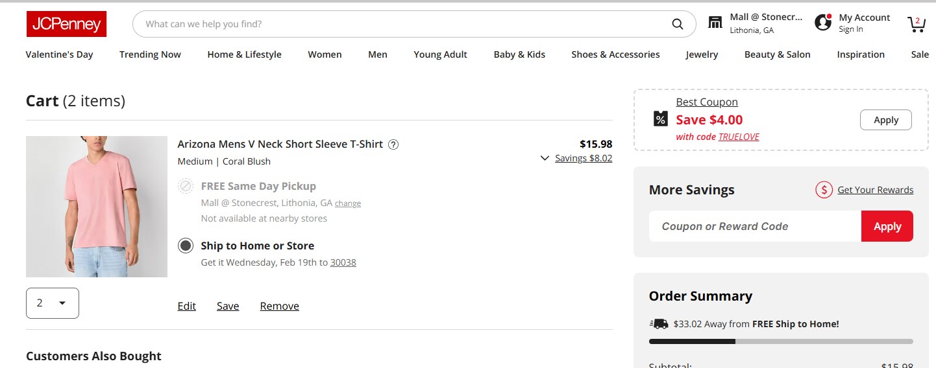Image resolution: width=936 pixels, height=368 pixels.
Task: Click the JCPenney logo
Action: (66, 24)
